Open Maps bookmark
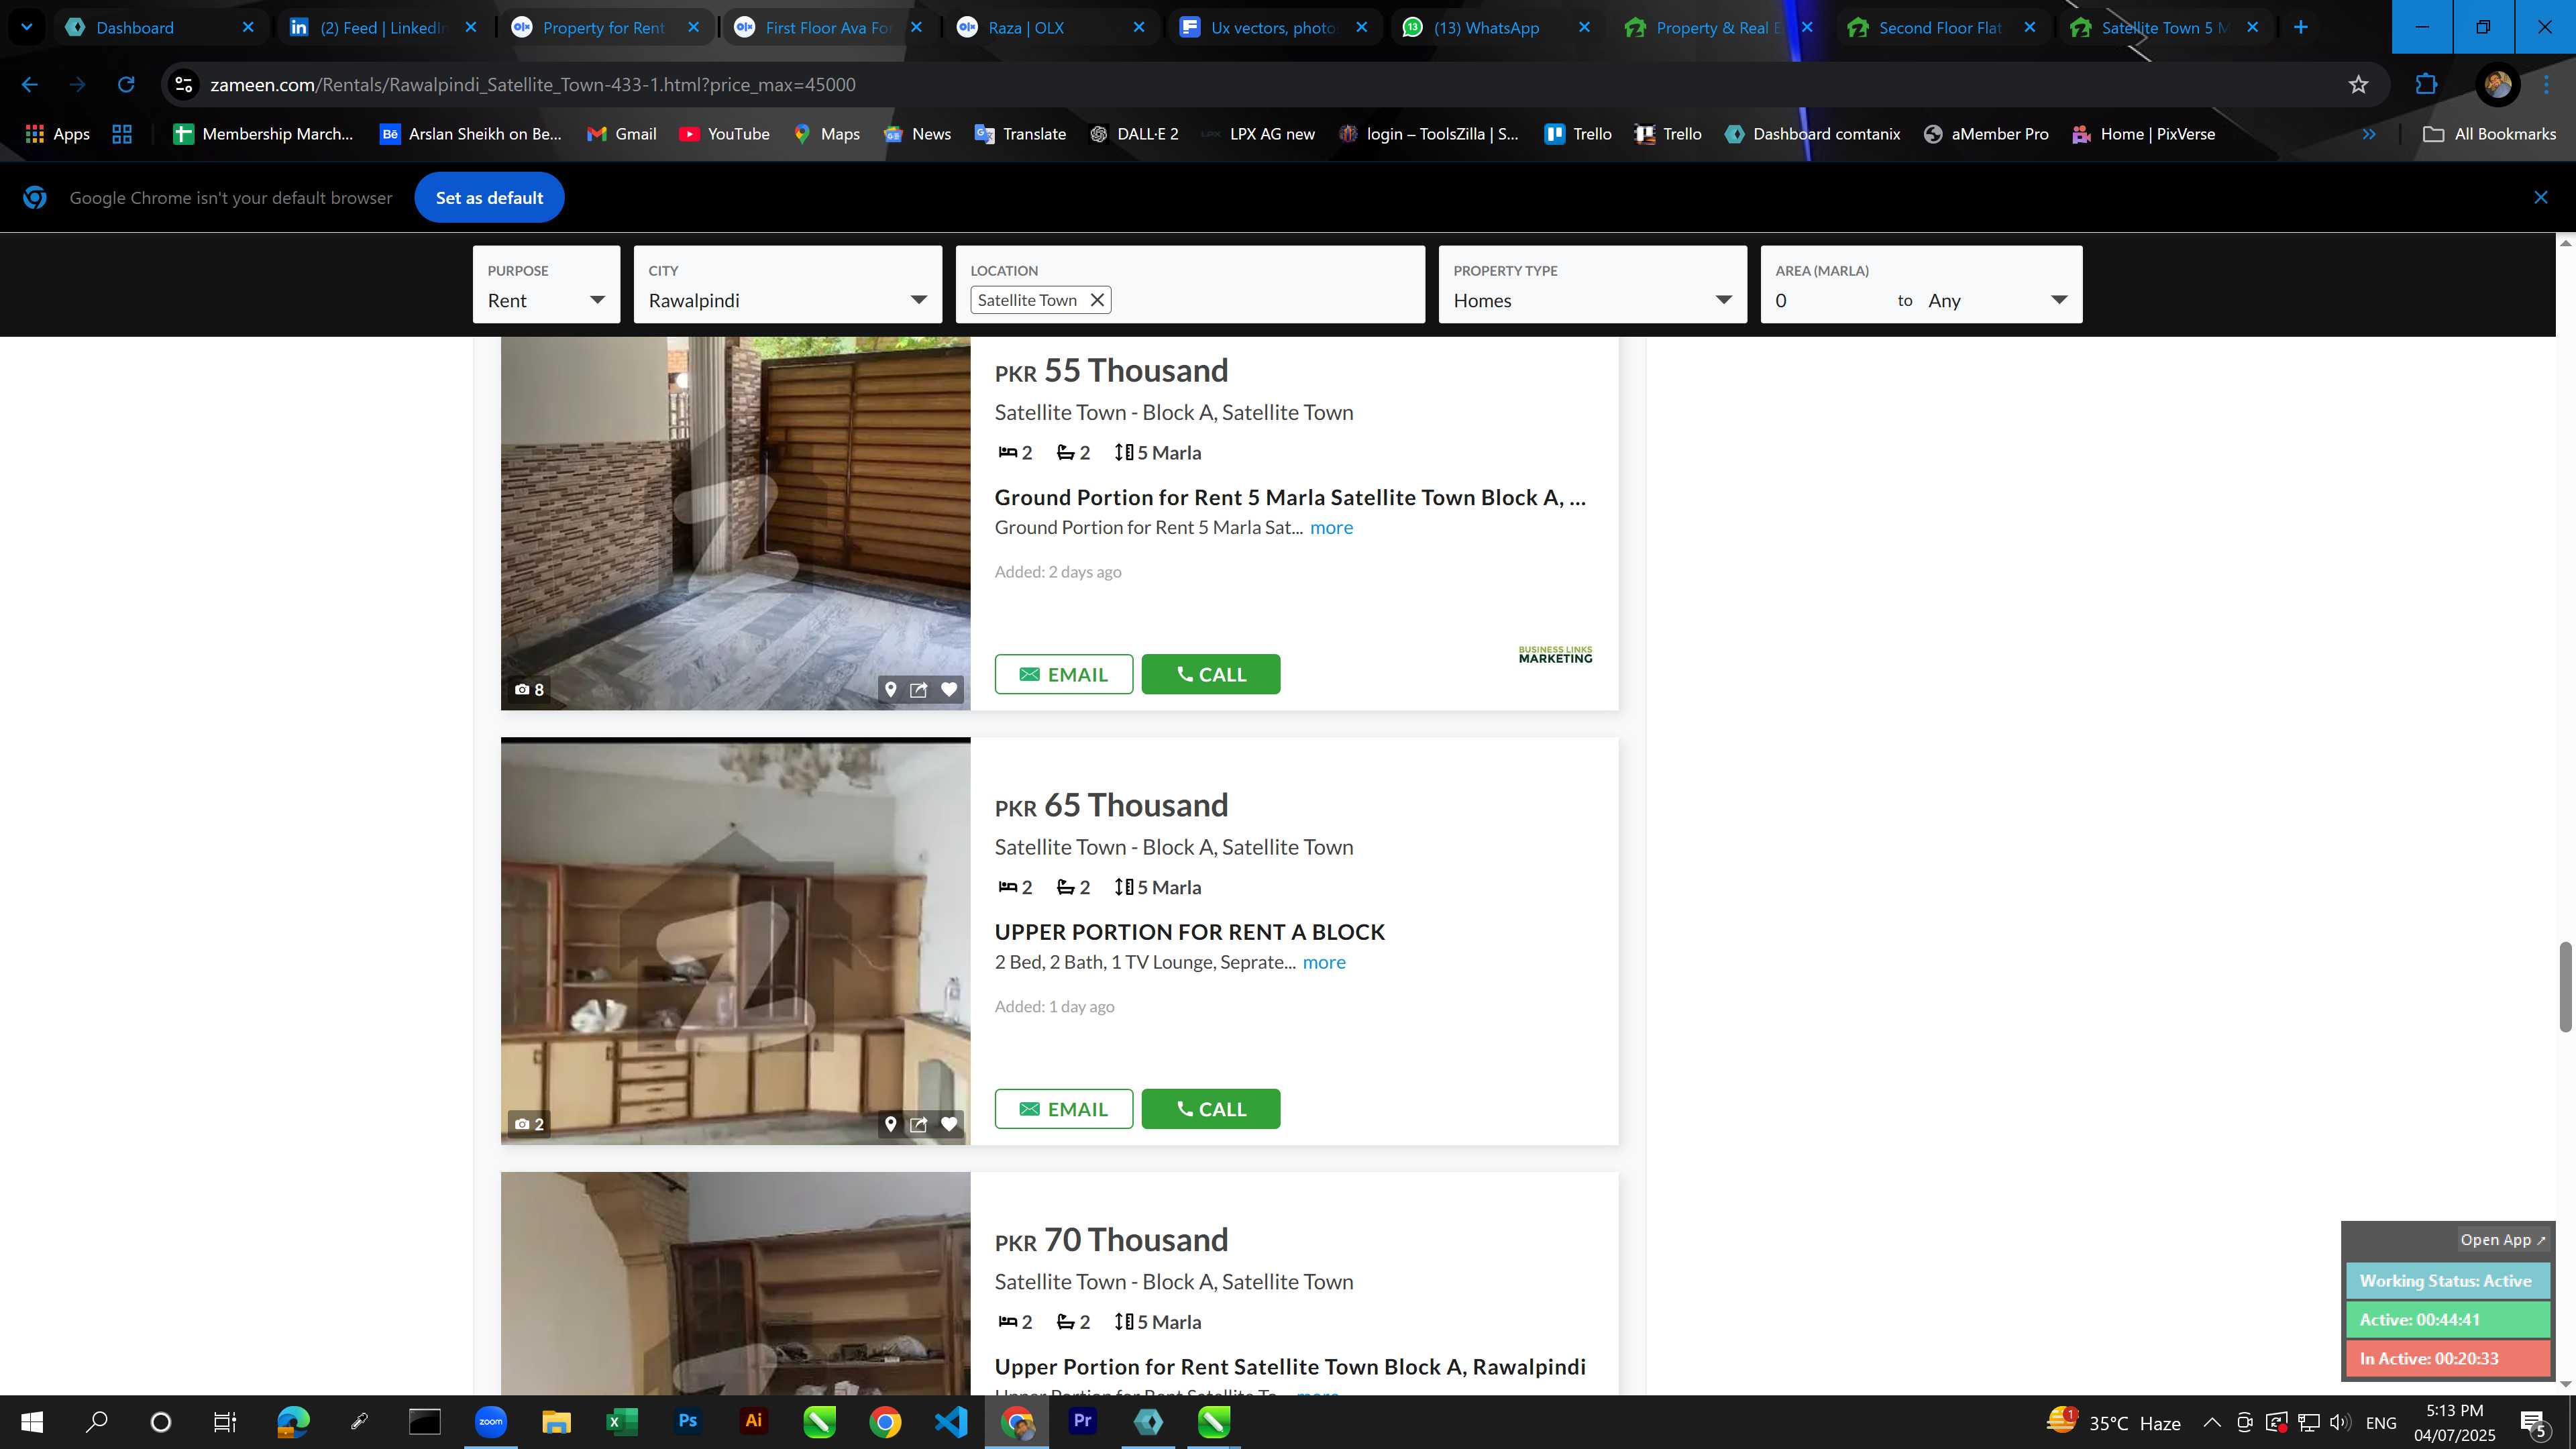 [826, 134]
